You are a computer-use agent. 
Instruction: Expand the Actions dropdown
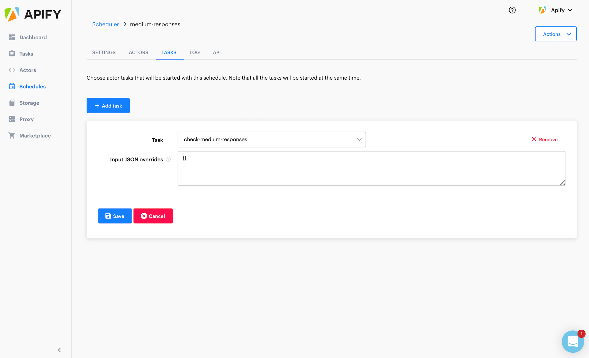pos(556,34)
